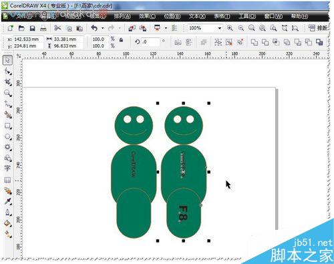Select the Crop tool in toolbox

8,82
